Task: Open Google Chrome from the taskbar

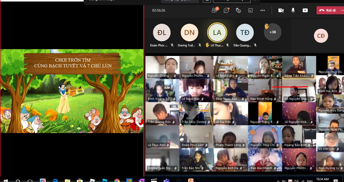Action: point(117,180)
